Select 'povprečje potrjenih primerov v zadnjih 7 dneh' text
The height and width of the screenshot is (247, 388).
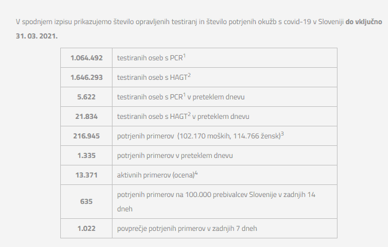point(187,228)
